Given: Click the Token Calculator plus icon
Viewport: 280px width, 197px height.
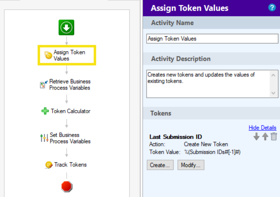Looking at the screenshot, I should (45, 111).
